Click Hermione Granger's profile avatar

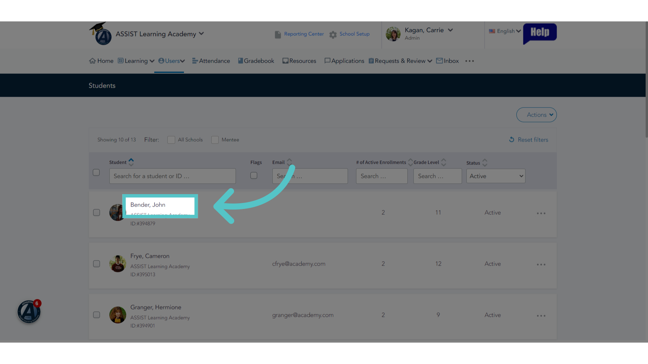(117, 315)
